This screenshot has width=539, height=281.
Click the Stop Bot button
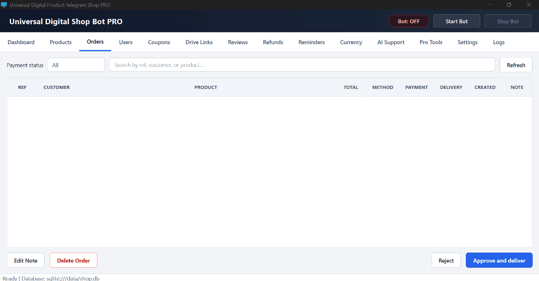click(x=508, y=21)
